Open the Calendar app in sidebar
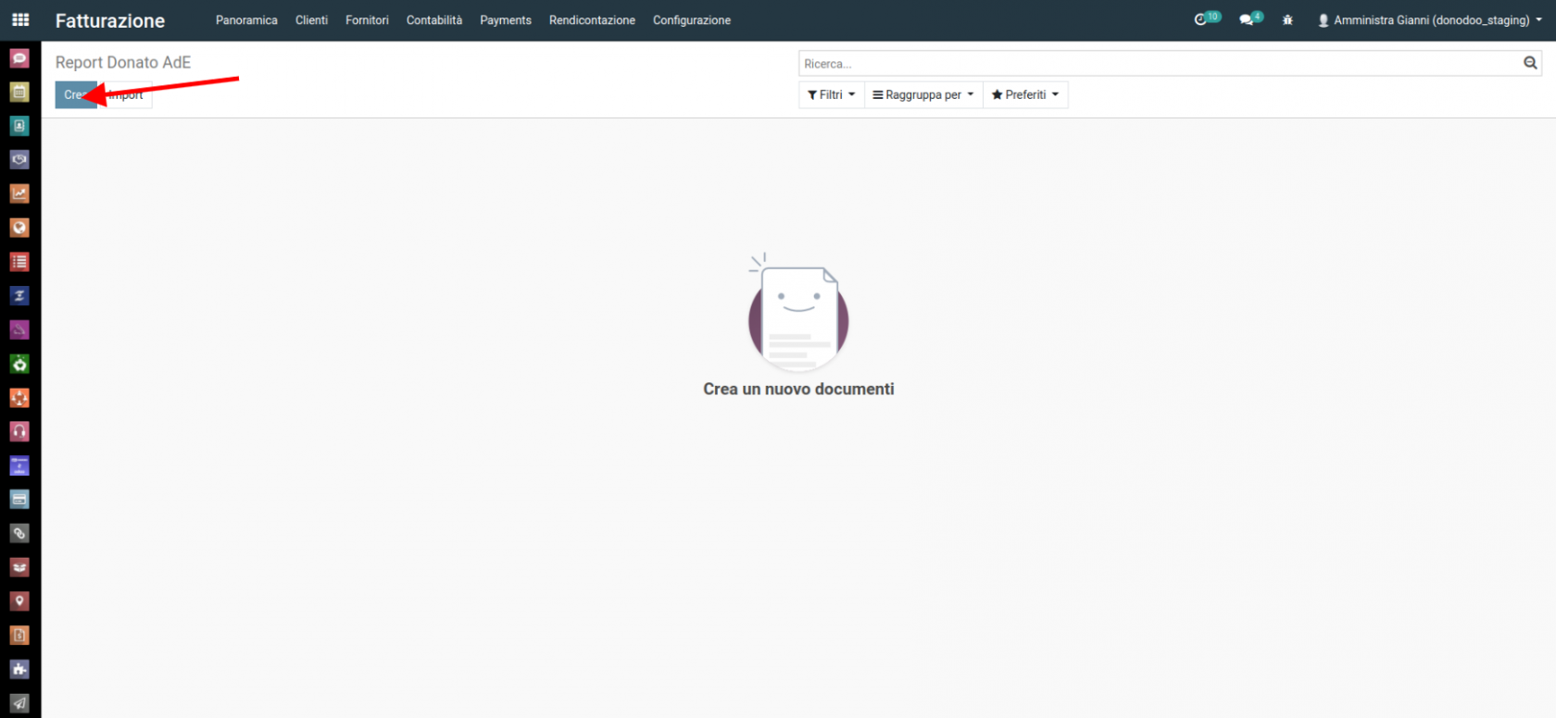 19,92
